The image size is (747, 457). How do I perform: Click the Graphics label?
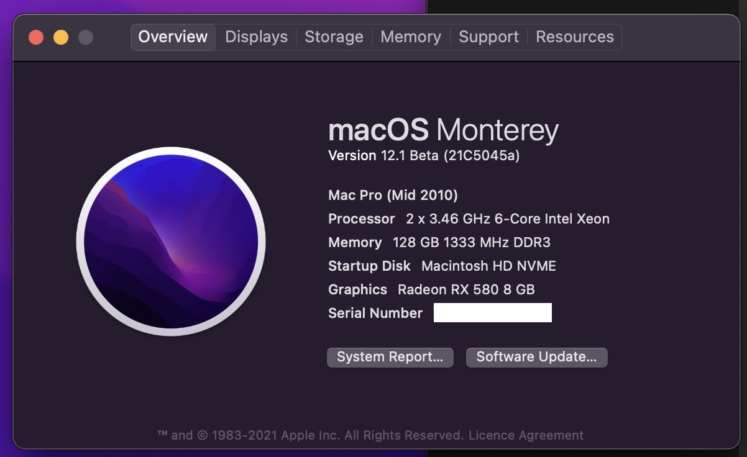pos(357,289)
